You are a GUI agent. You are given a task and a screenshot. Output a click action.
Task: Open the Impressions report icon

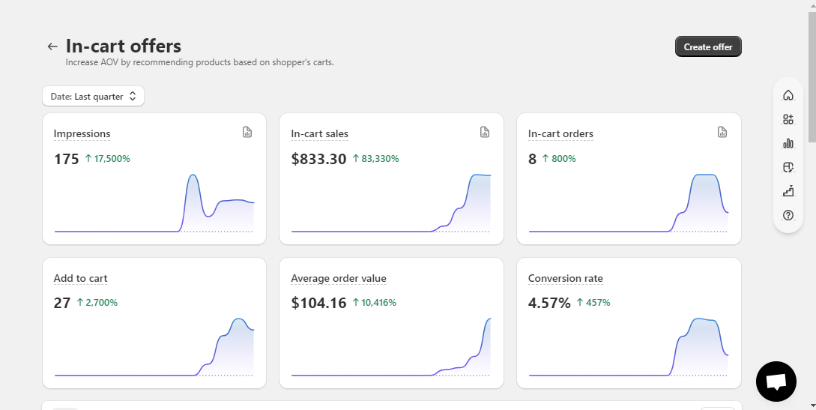point(247,132)
